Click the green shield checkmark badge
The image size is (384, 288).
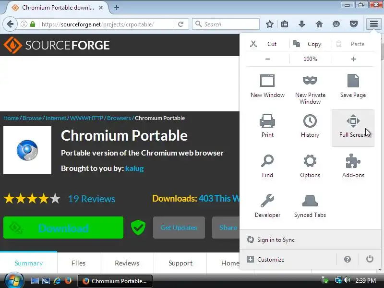pyautogui.click(x=138, y=227)
